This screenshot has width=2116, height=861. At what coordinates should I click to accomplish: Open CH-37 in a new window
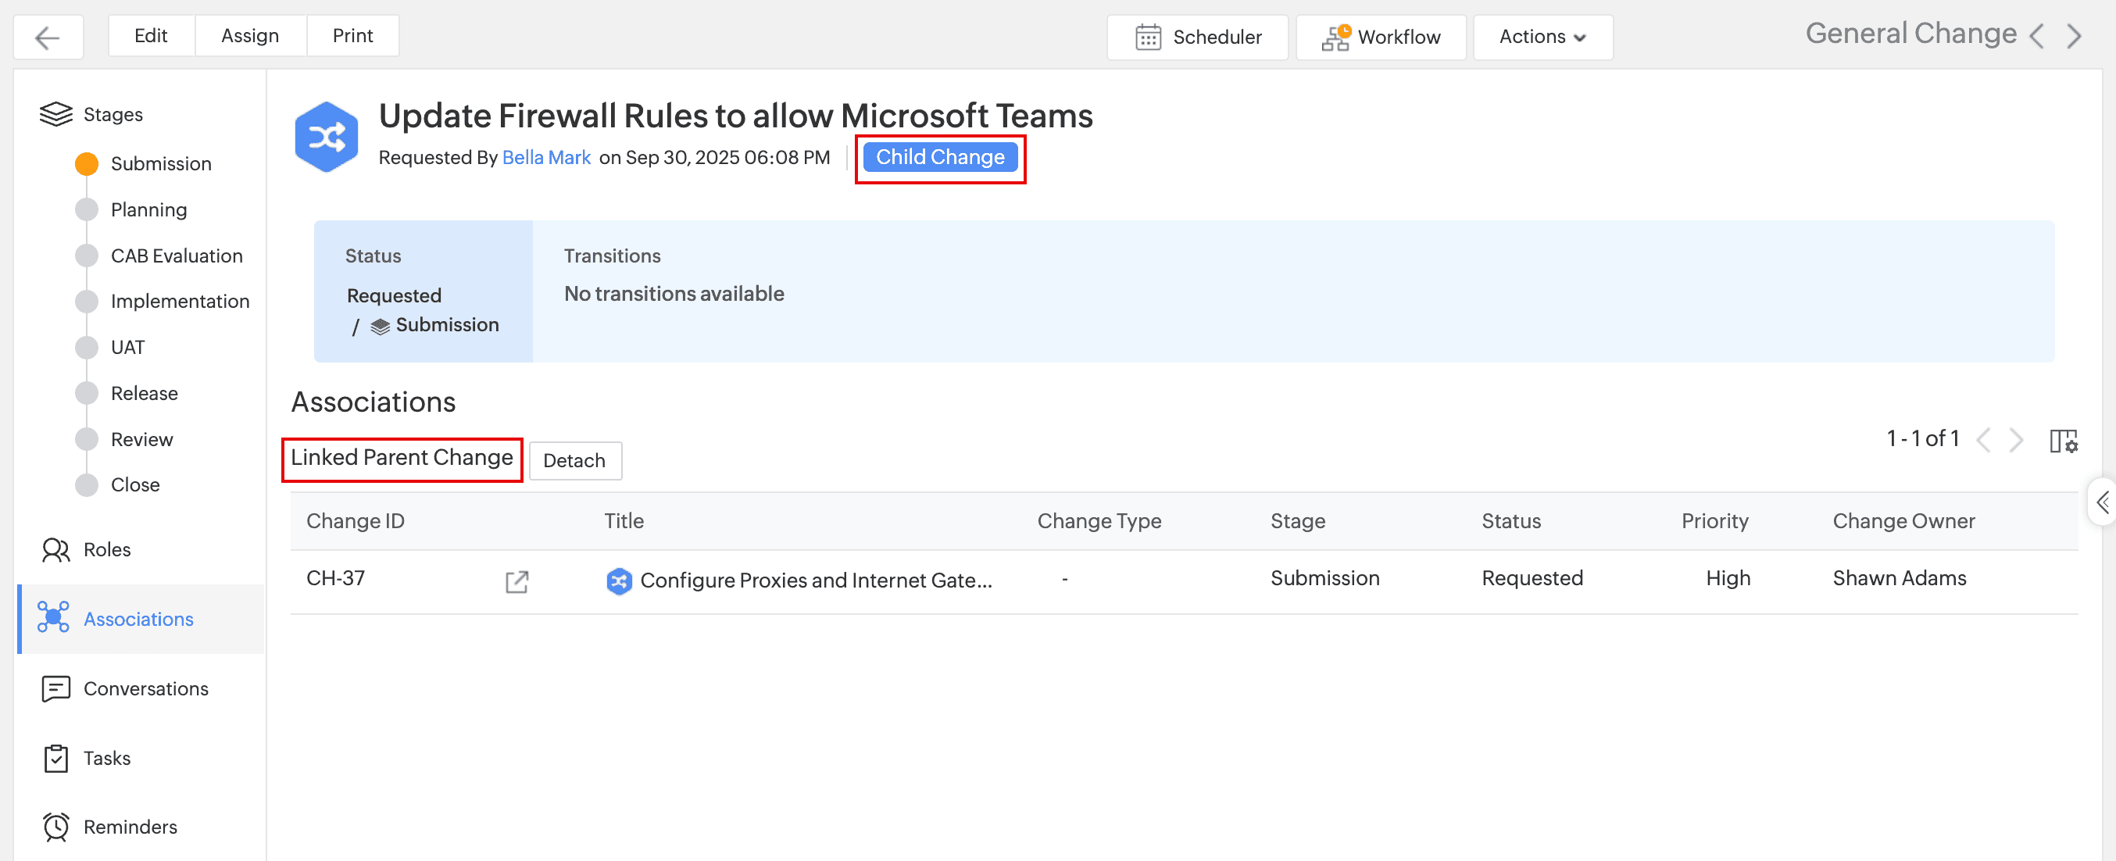(x=516, y=581)
